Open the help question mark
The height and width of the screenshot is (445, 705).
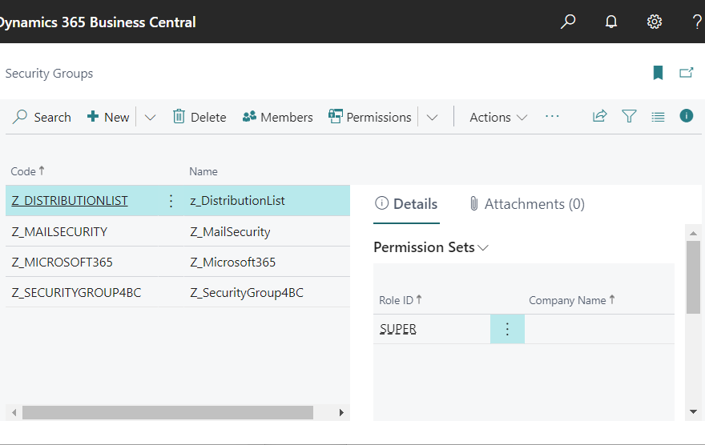pyautogui.click(x=697, y=22)
